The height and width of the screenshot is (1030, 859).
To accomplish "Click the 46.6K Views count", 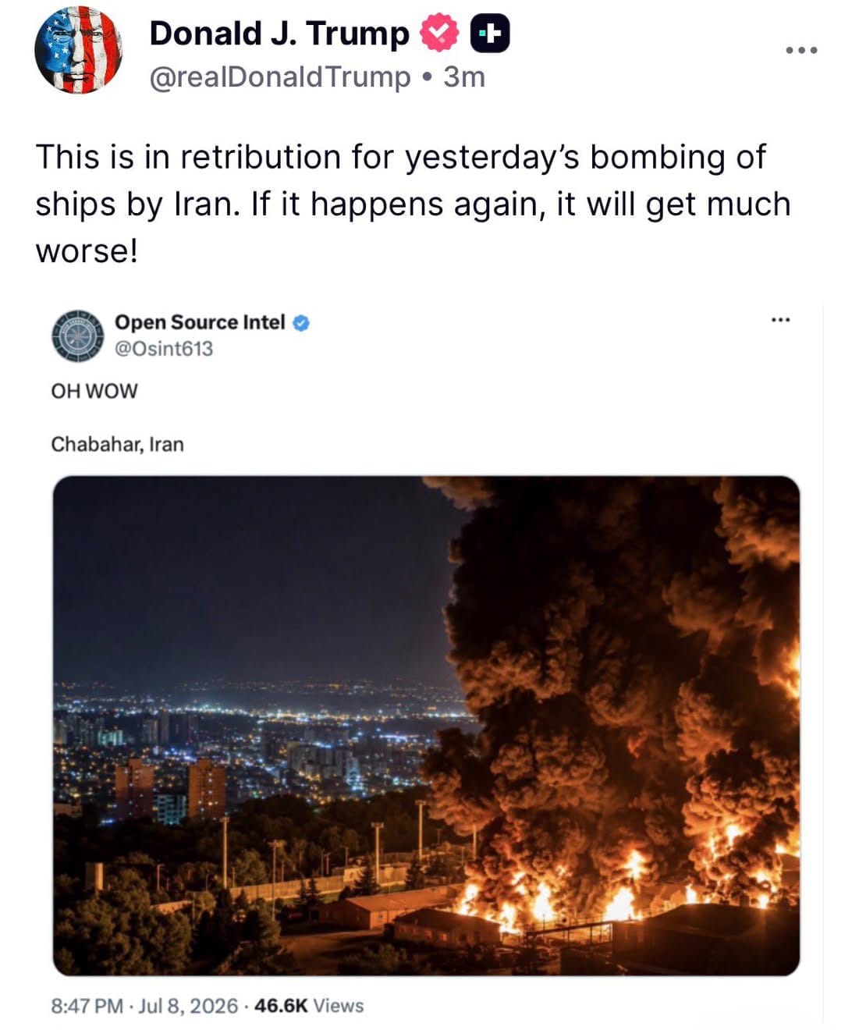I will pos(309,1006).
